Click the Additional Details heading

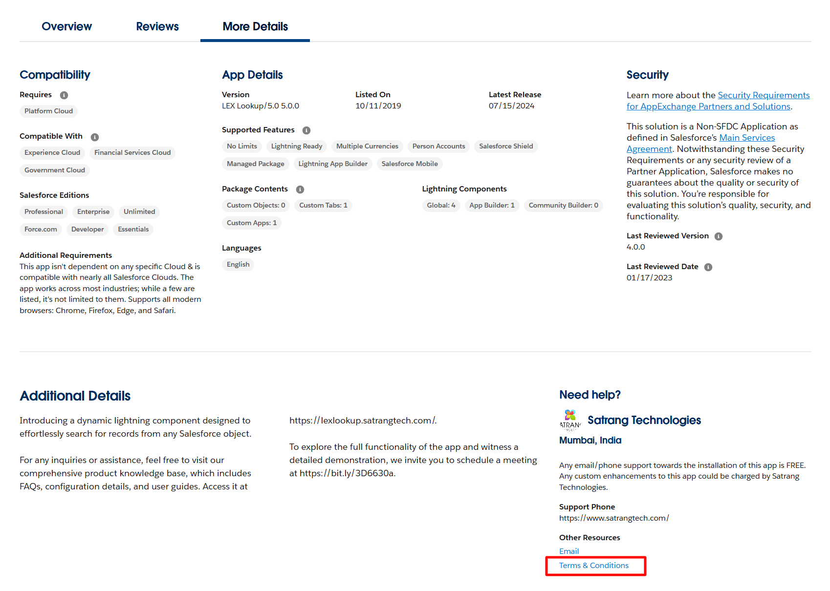(x=75, y=396)
